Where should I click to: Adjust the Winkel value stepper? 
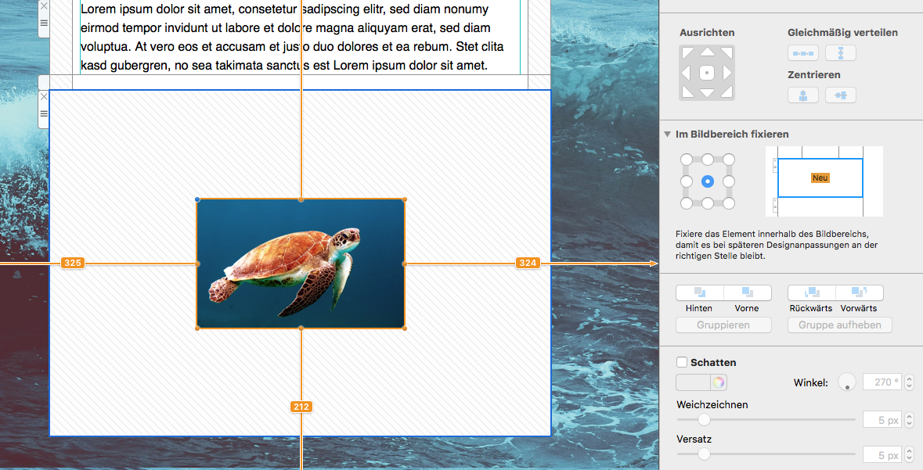click(x=909, y=382)
